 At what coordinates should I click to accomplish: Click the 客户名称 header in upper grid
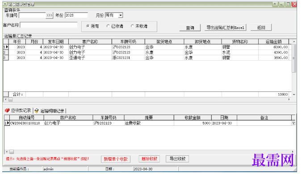tap(90, 41)
